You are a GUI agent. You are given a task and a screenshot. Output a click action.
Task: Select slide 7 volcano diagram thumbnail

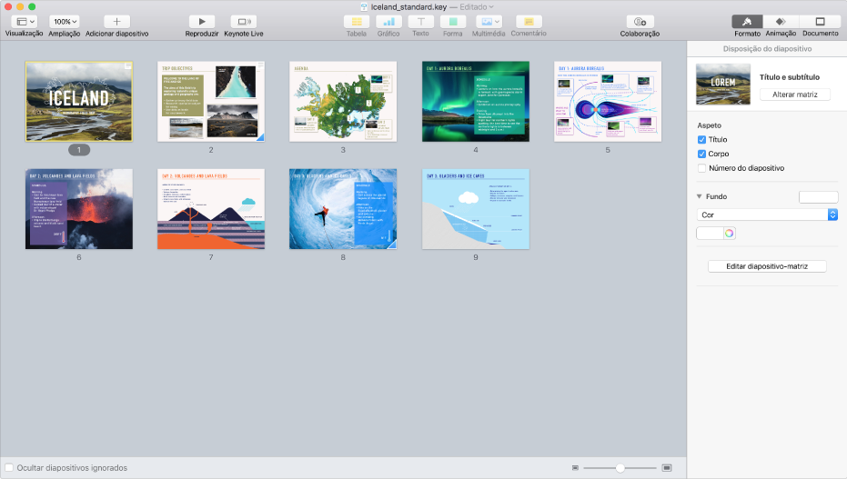[211, 209]
